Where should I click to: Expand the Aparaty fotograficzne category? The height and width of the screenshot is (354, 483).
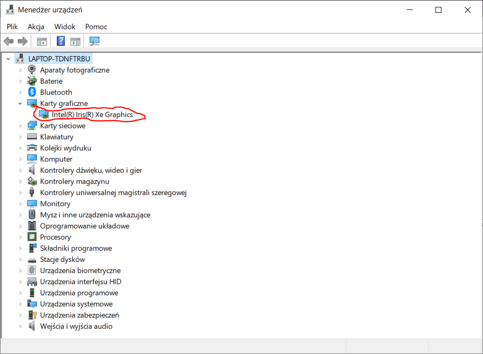tap(20, 70)
